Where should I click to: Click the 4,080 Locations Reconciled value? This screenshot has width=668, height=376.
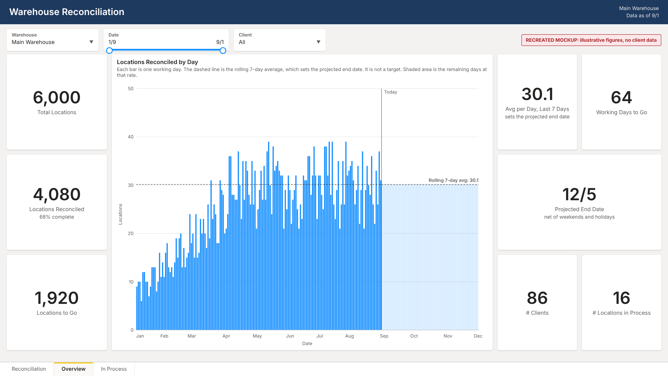[x=57, y=194]
